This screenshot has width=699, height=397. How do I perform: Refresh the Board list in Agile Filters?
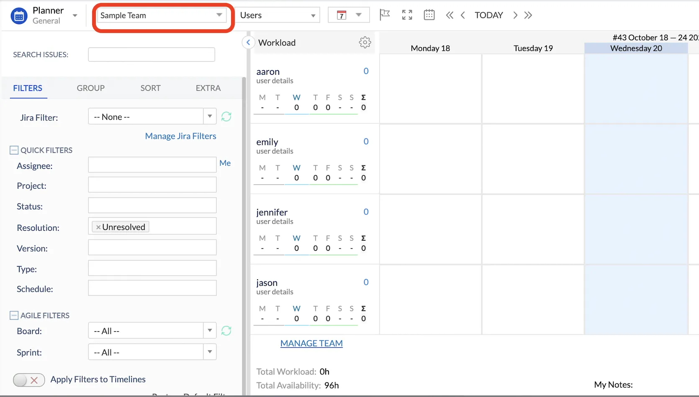(x=226, y=331)
